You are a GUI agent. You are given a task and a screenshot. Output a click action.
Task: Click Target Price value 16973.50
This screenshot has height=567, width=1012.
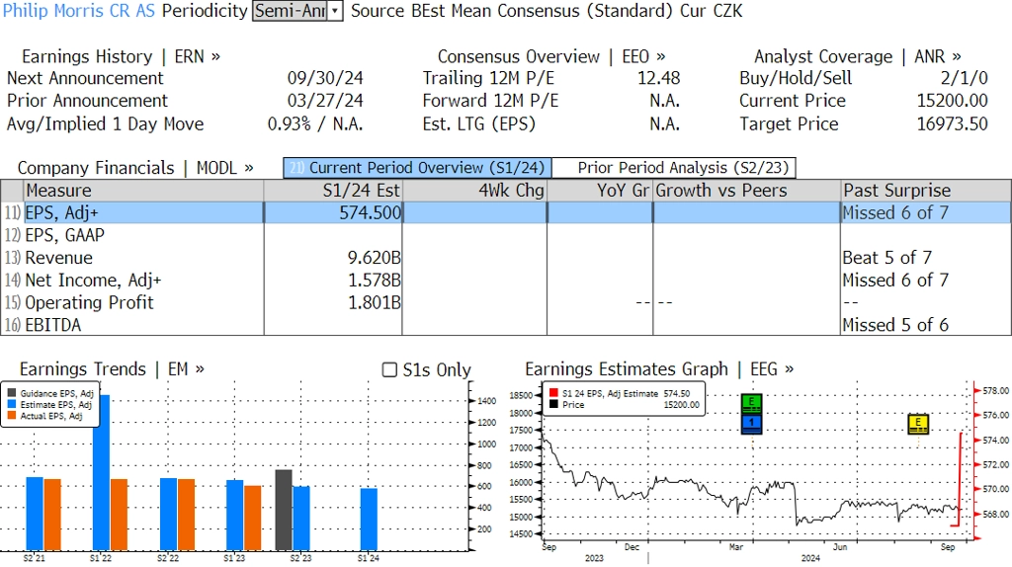953,123
